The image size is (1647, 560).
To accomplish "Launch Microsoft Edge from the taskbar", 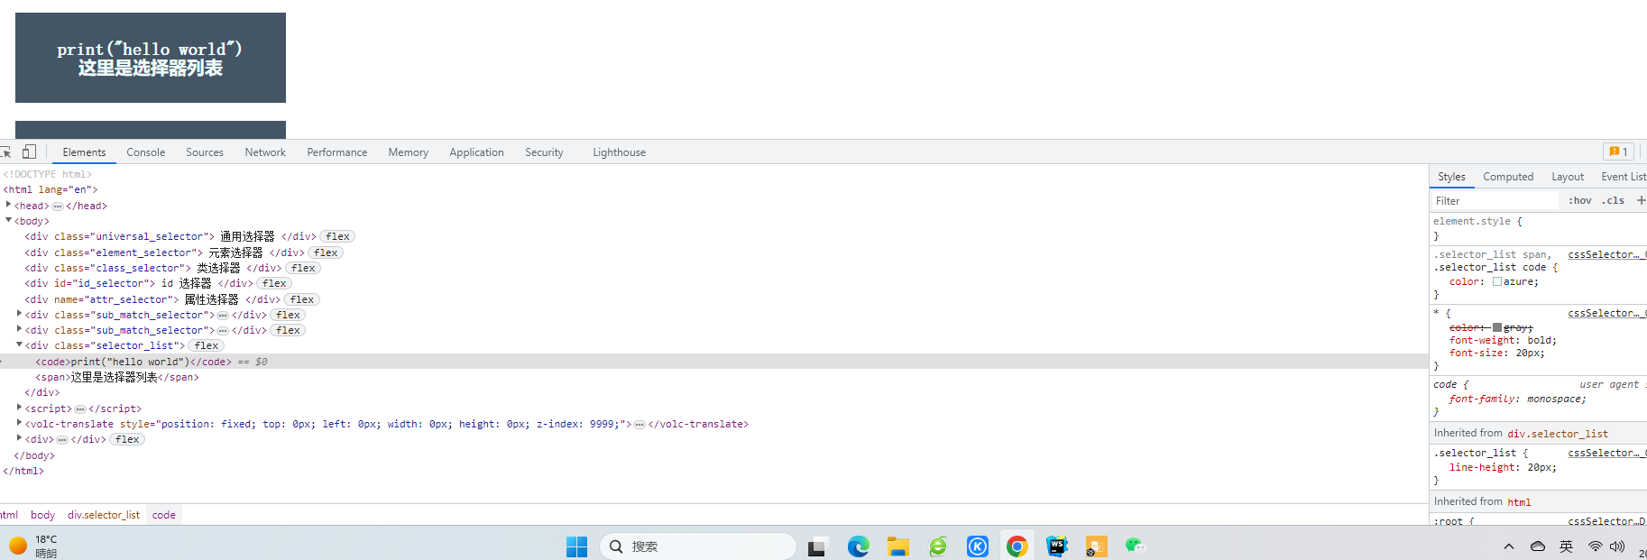I will pyautogui.click(x=858, y=546).
